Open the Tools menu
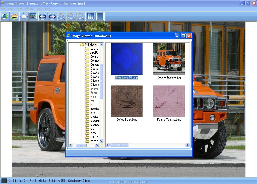 tap(39, 9)
